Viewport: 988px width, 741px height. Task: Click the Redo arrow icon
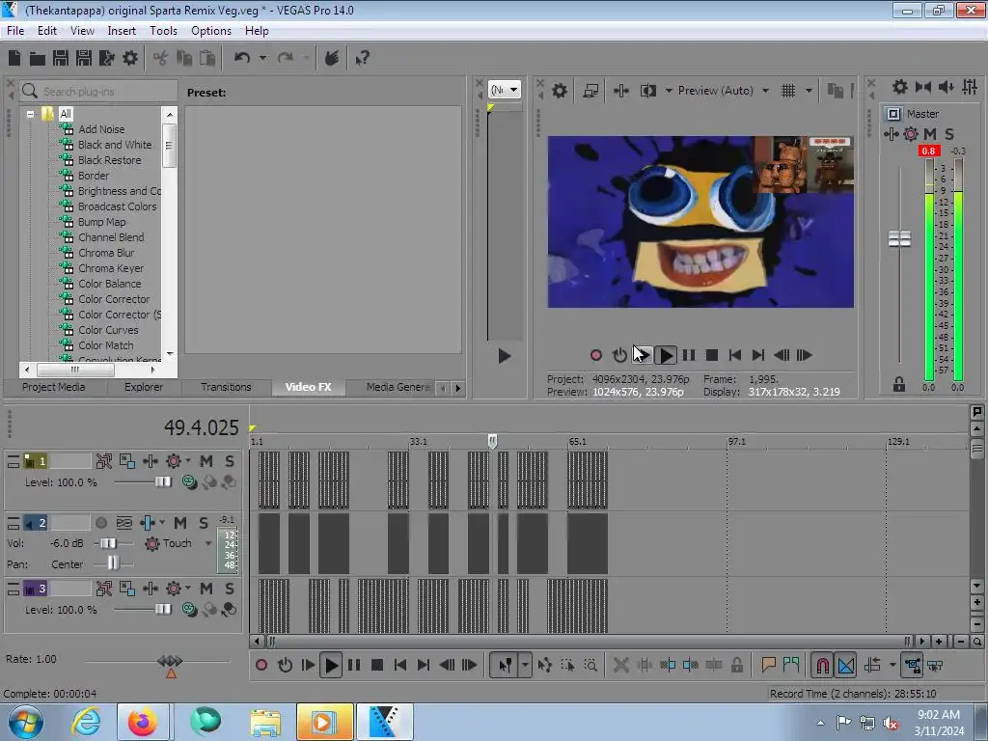coord(286,58)
